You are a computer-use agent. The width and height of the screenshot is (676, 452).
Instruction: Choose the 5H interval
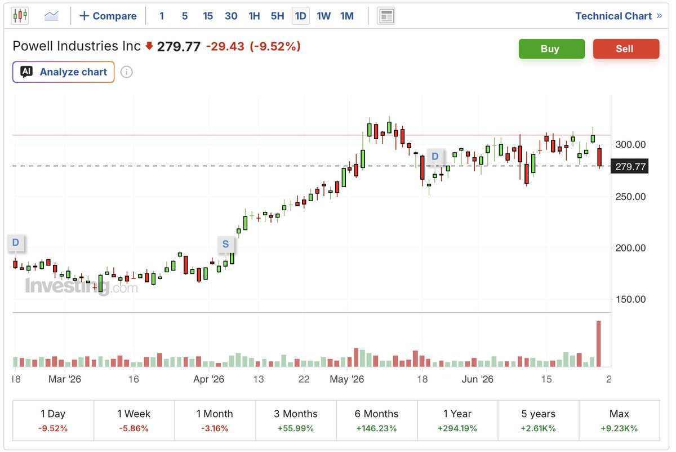tap(277, 16)
